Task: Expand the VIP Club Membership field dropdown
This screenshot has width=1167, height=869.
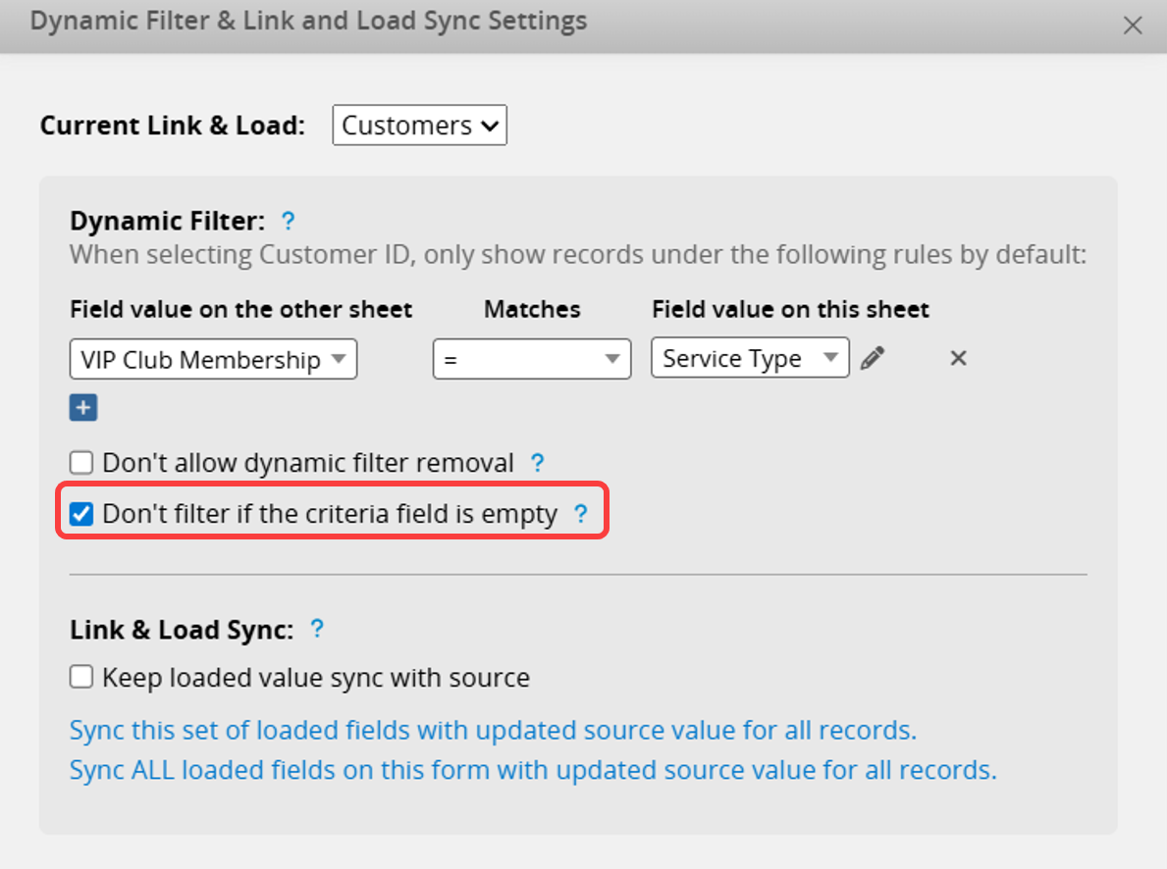Action: [x=213, y=360]
